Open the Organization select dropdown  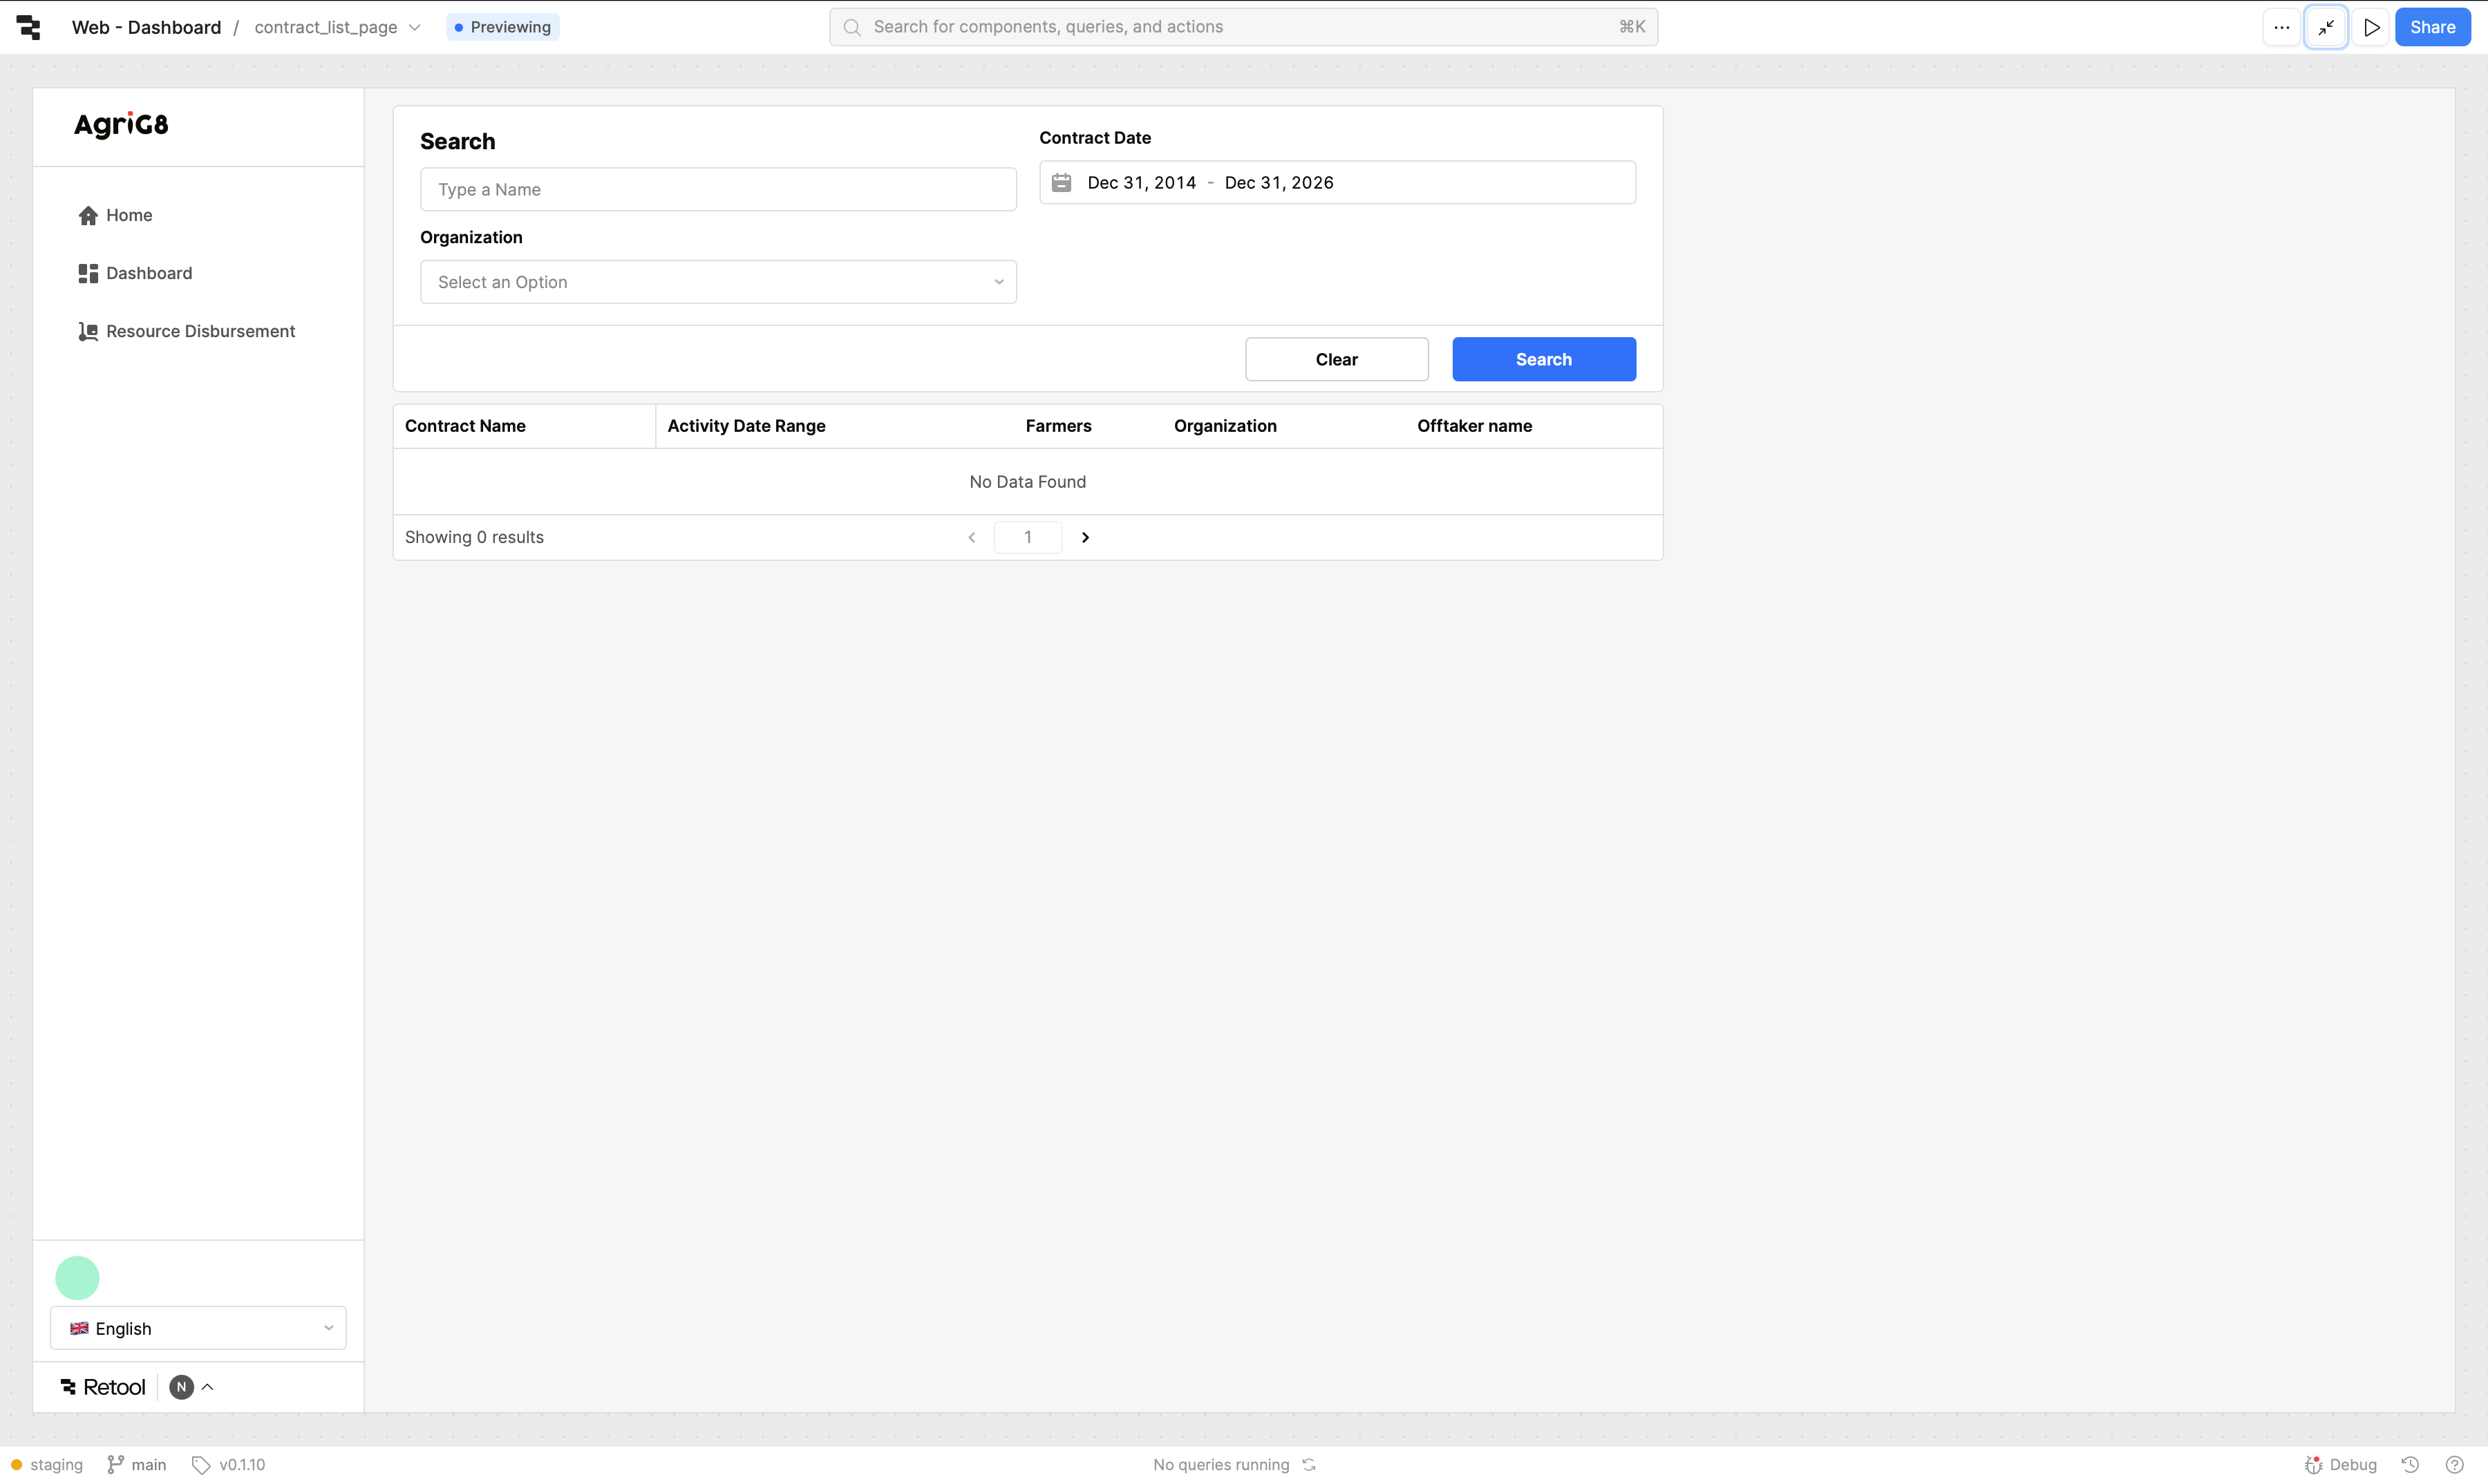tap(718, 282)
